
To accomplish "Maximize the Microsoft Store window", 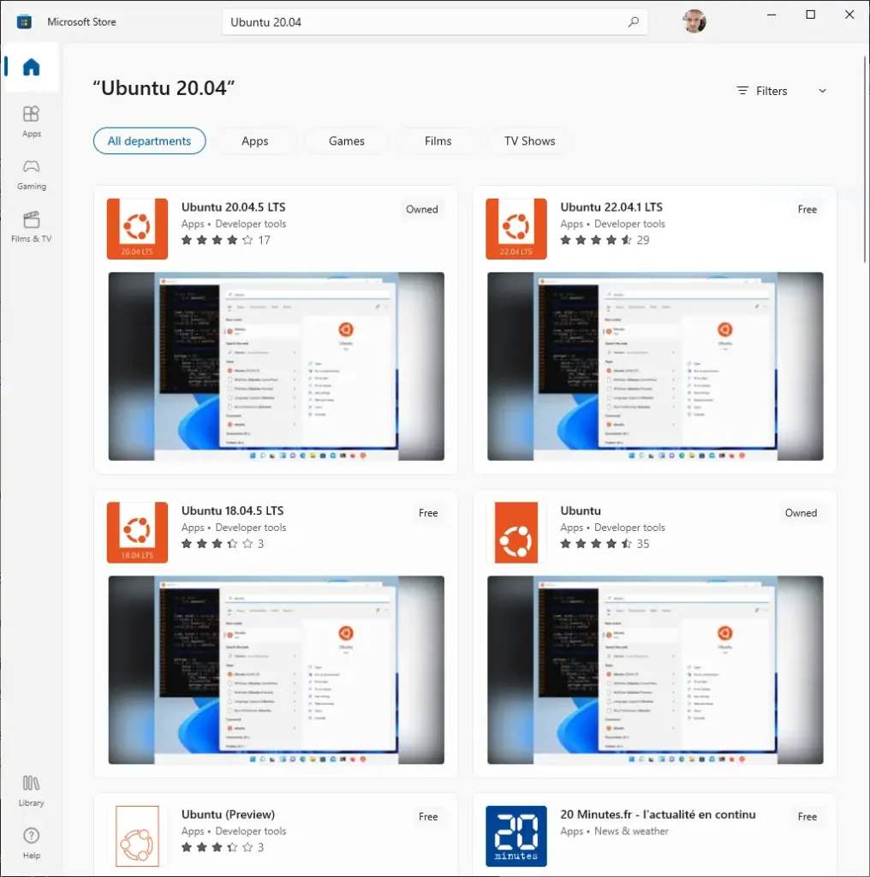I will point(811,15).
